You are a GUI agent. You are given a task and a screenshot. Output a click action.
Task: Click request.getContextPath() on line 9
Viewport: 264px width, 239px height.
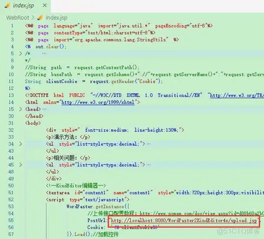[x=106, y=68]
